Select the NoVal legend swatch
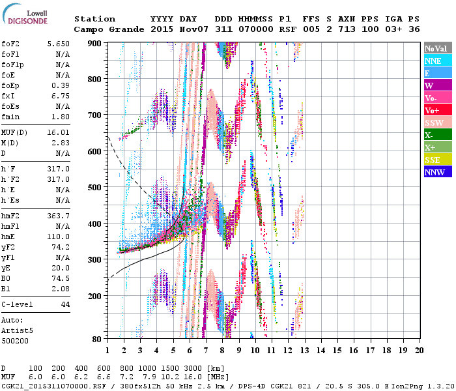Screen dimensions: 456x391 click(438, 48)
